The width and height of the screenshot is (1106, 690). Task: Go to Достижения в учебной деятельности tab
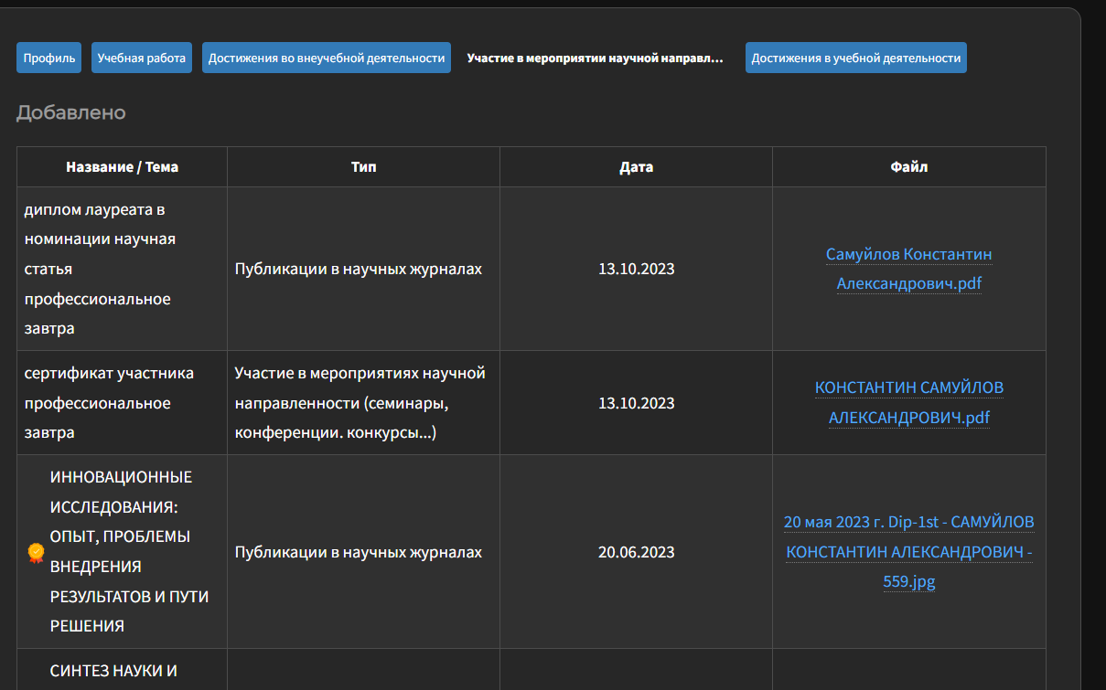pos(855,58)
